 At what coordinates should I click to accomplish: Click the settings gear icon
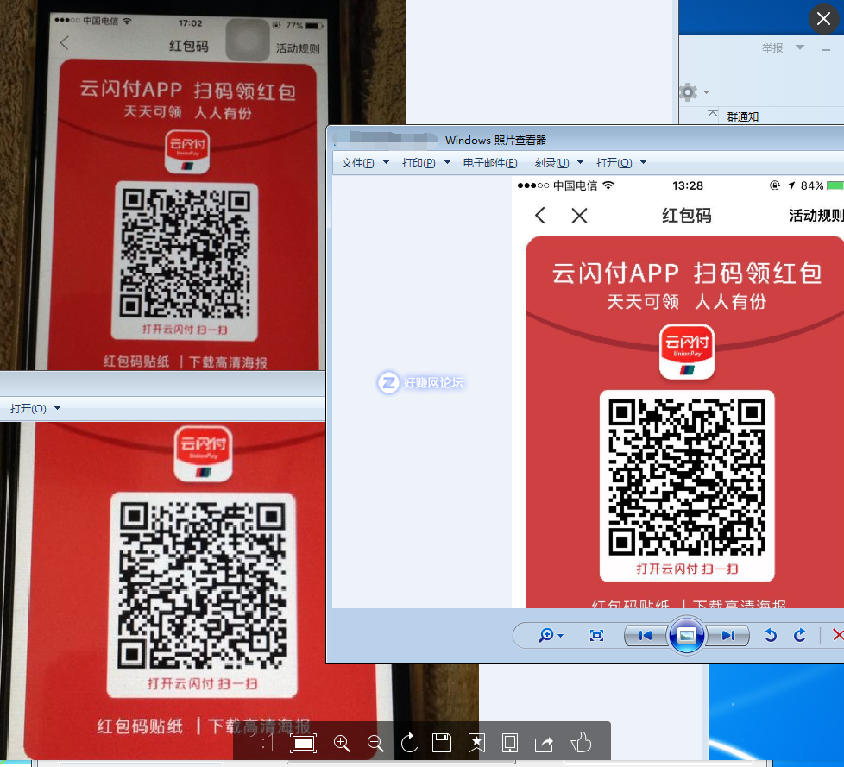pos(688,92)
